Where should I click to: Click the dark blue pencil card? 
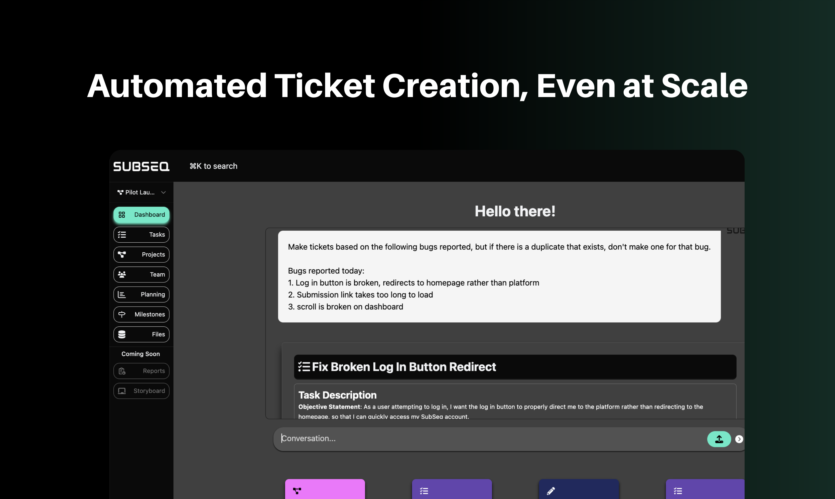[x=579, y=489]
